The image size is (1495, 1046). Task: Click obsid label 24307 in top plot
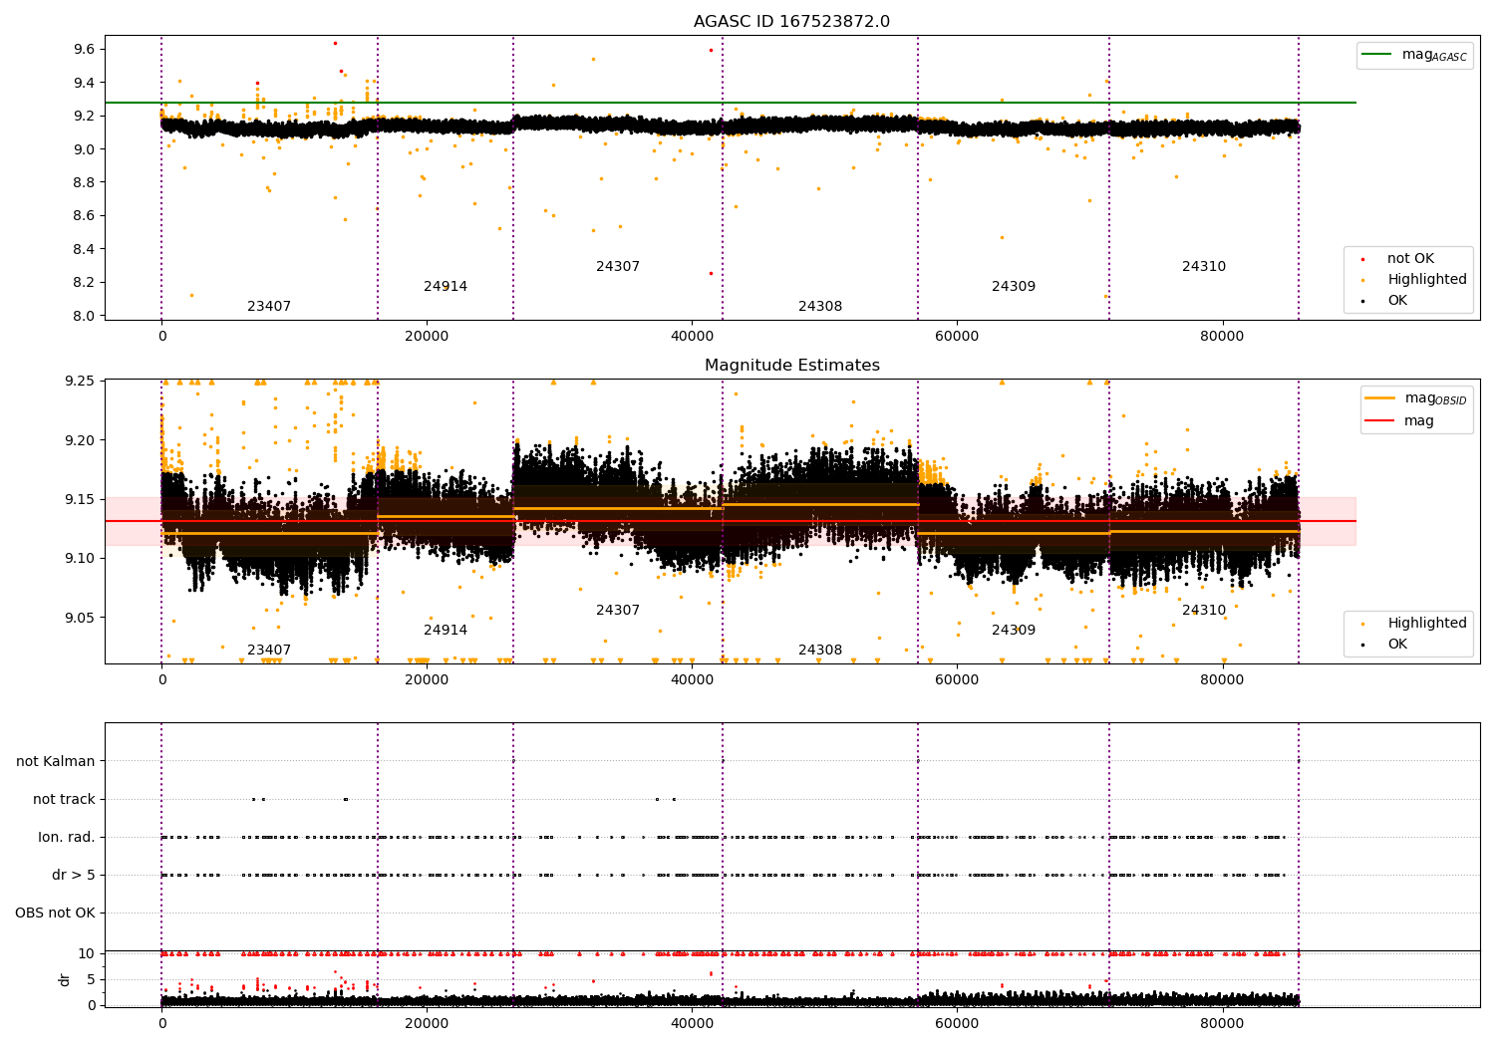tap(618, 267)
